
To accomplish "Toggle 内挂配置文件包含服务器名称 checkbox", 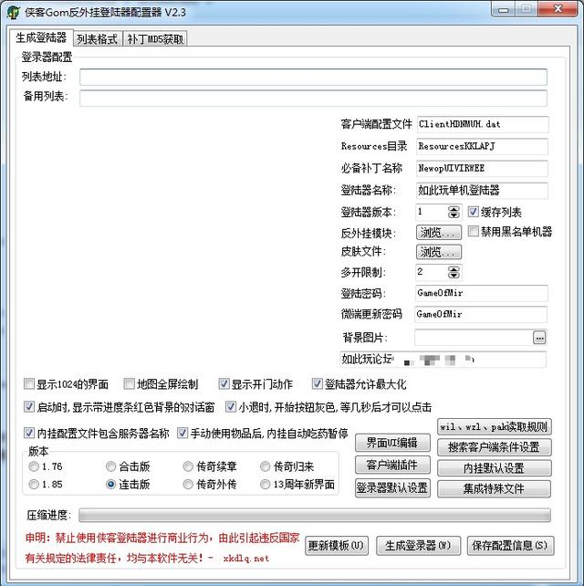I will tap(29, 433).
